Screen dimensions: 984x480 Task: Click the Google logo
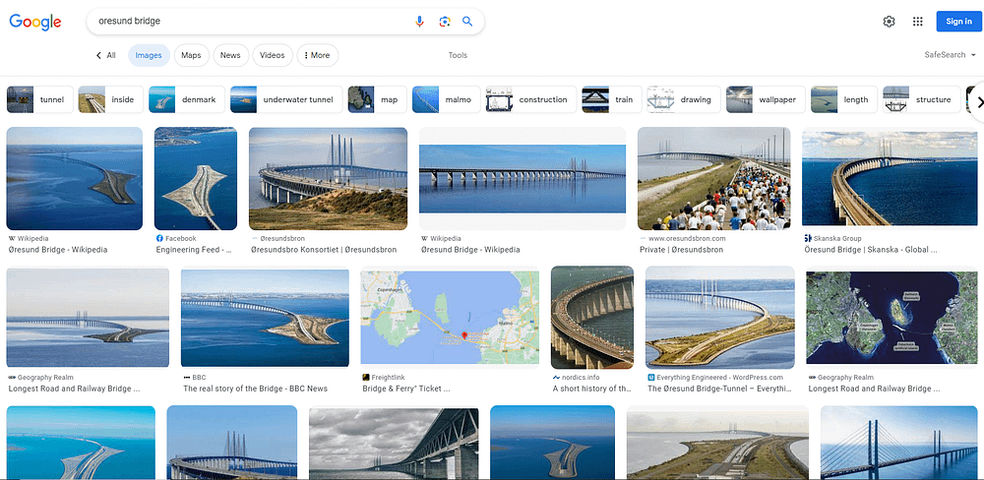point(35,22)
